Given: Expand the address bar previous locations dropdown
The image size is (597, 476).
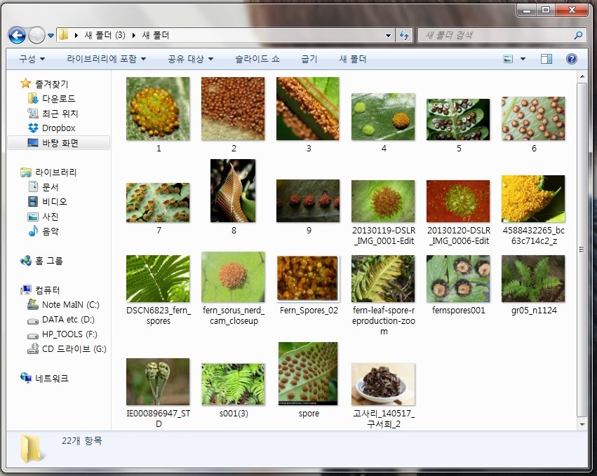Looking at the screenshot, I should [x=388, y=35].
